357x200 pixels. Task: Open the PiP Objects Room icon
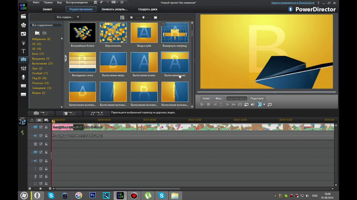pos(23,34)
